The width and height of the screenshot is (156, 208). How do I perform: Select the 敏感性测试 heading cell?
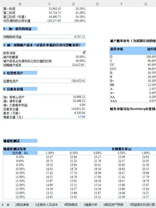click(20, 141)
